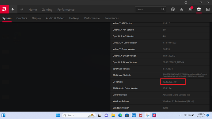212x119 pixels.
Task: Click the AMD logo icon
Action: [x=4, y=9]
